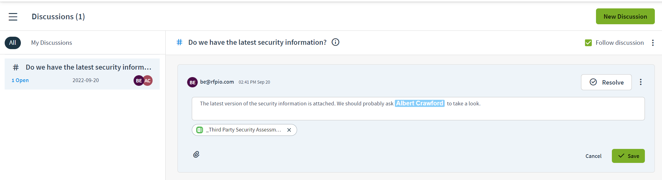Click inside the comment text field

418,109
